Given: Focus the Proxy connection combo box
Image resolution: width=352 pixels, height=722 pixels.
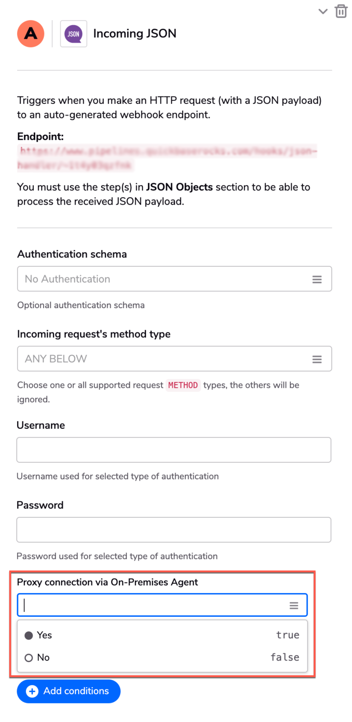Looking at the screenshot, I should click(162, 605).
